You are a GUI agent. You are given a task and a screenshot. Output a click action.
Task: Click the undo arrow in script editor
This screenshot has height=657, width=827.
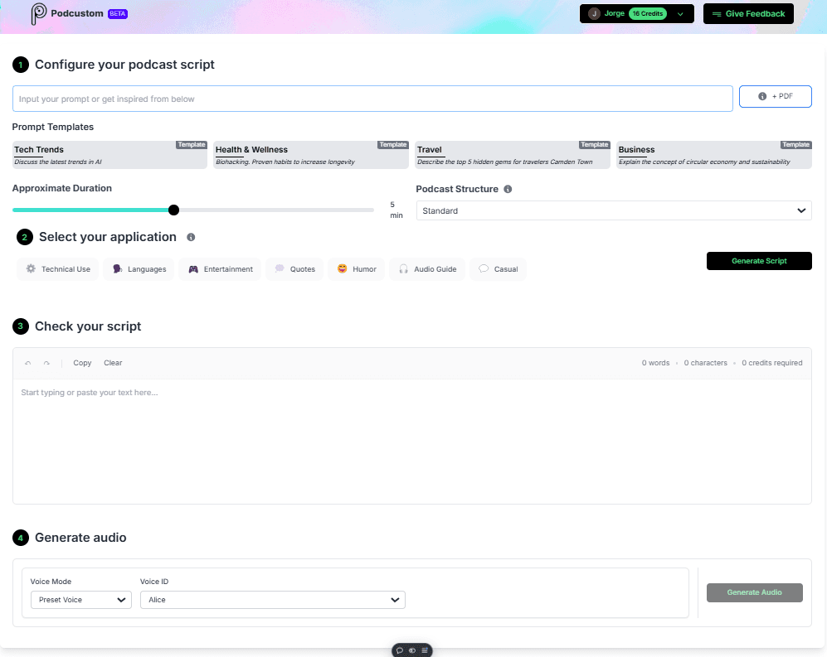coord(28,362)
